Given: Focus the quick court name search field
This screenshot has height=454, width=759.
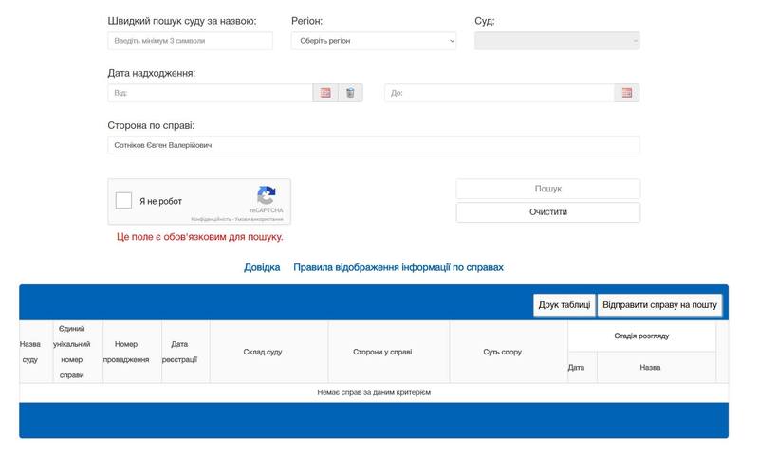Looking at the screenshot, I should point(190,41).
